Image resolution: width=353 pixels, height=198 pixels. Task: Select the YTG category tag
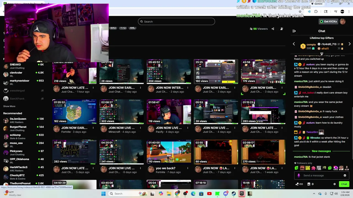(x=123, y=28)
